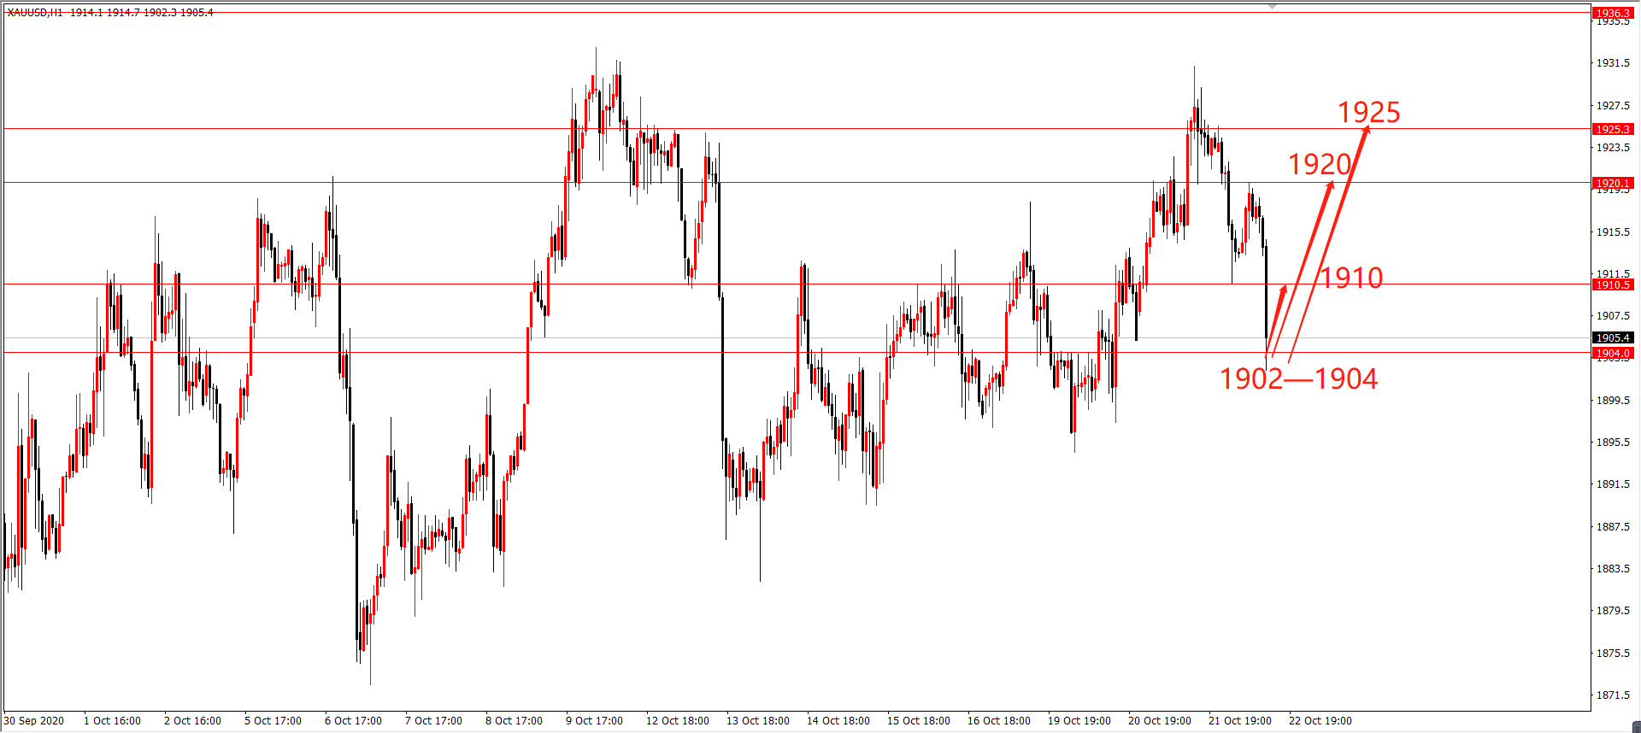
Task: Click the 1915.5 value on price scale
Action: tap(1614, 232)
